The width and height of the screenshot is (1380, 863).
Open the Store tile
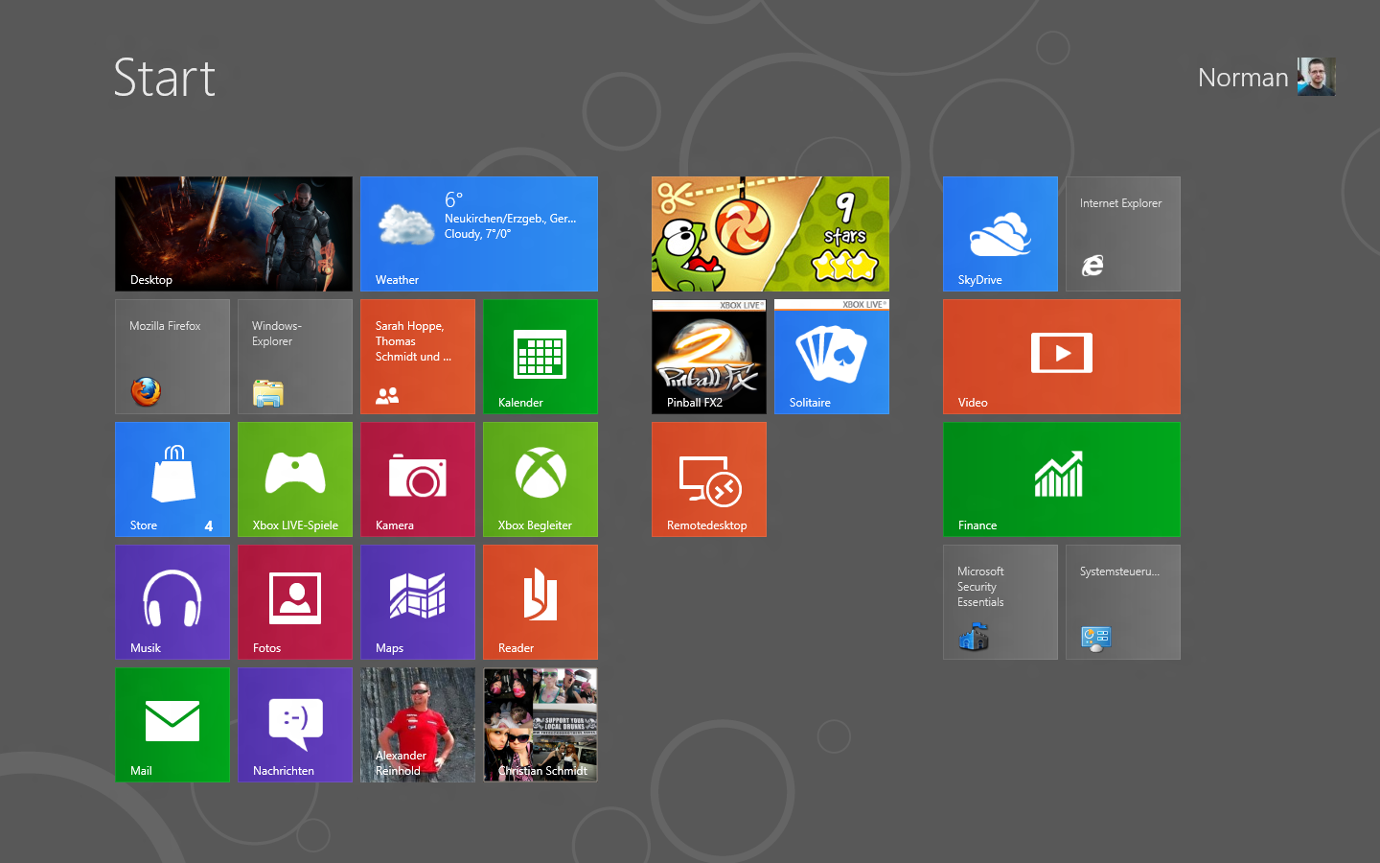point(172,479)
